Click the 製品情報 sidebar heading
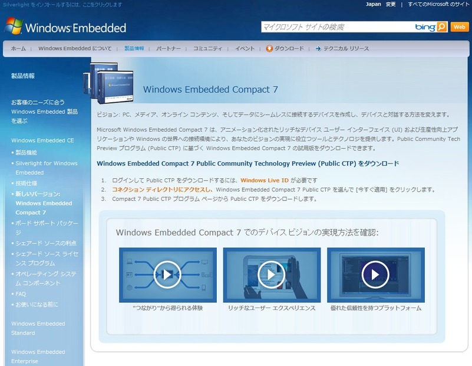Image resolution: width=472 pixels, height=366 pixels. (23, 76)
